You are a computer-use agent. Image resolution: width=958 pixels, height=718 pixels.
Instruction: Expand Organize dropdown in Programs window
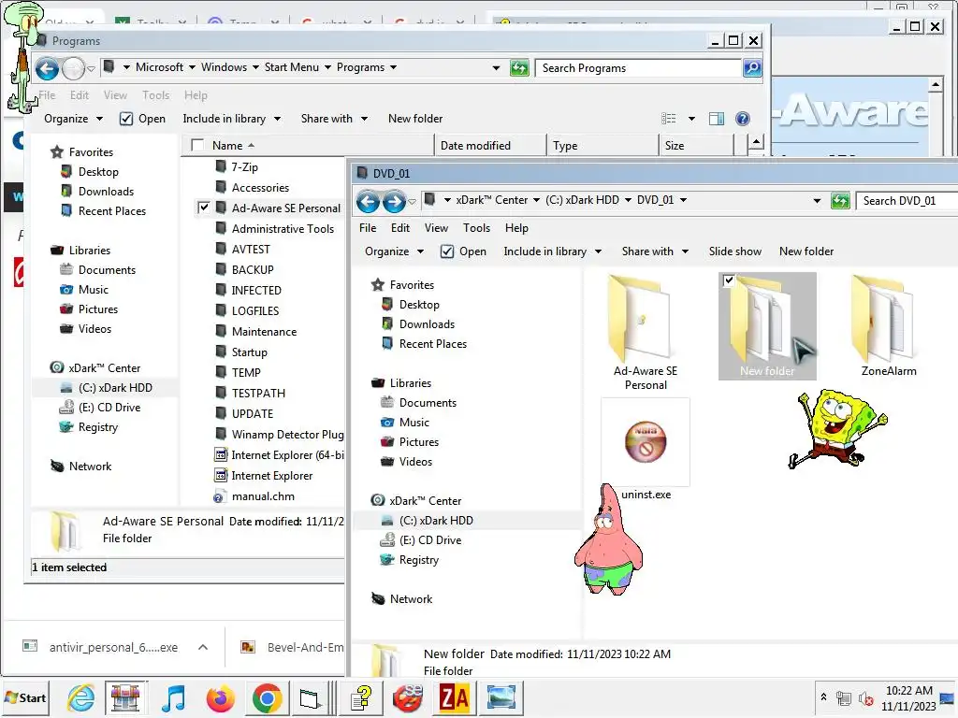point(73,119)
